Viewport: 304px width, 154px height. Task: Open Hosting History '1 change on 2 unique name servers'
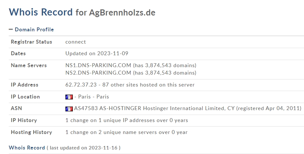[126, 132]
